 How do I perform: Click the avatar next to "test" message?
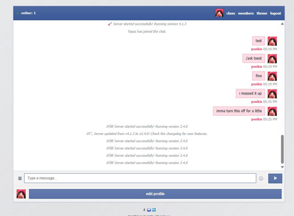[x=272, y=41]
